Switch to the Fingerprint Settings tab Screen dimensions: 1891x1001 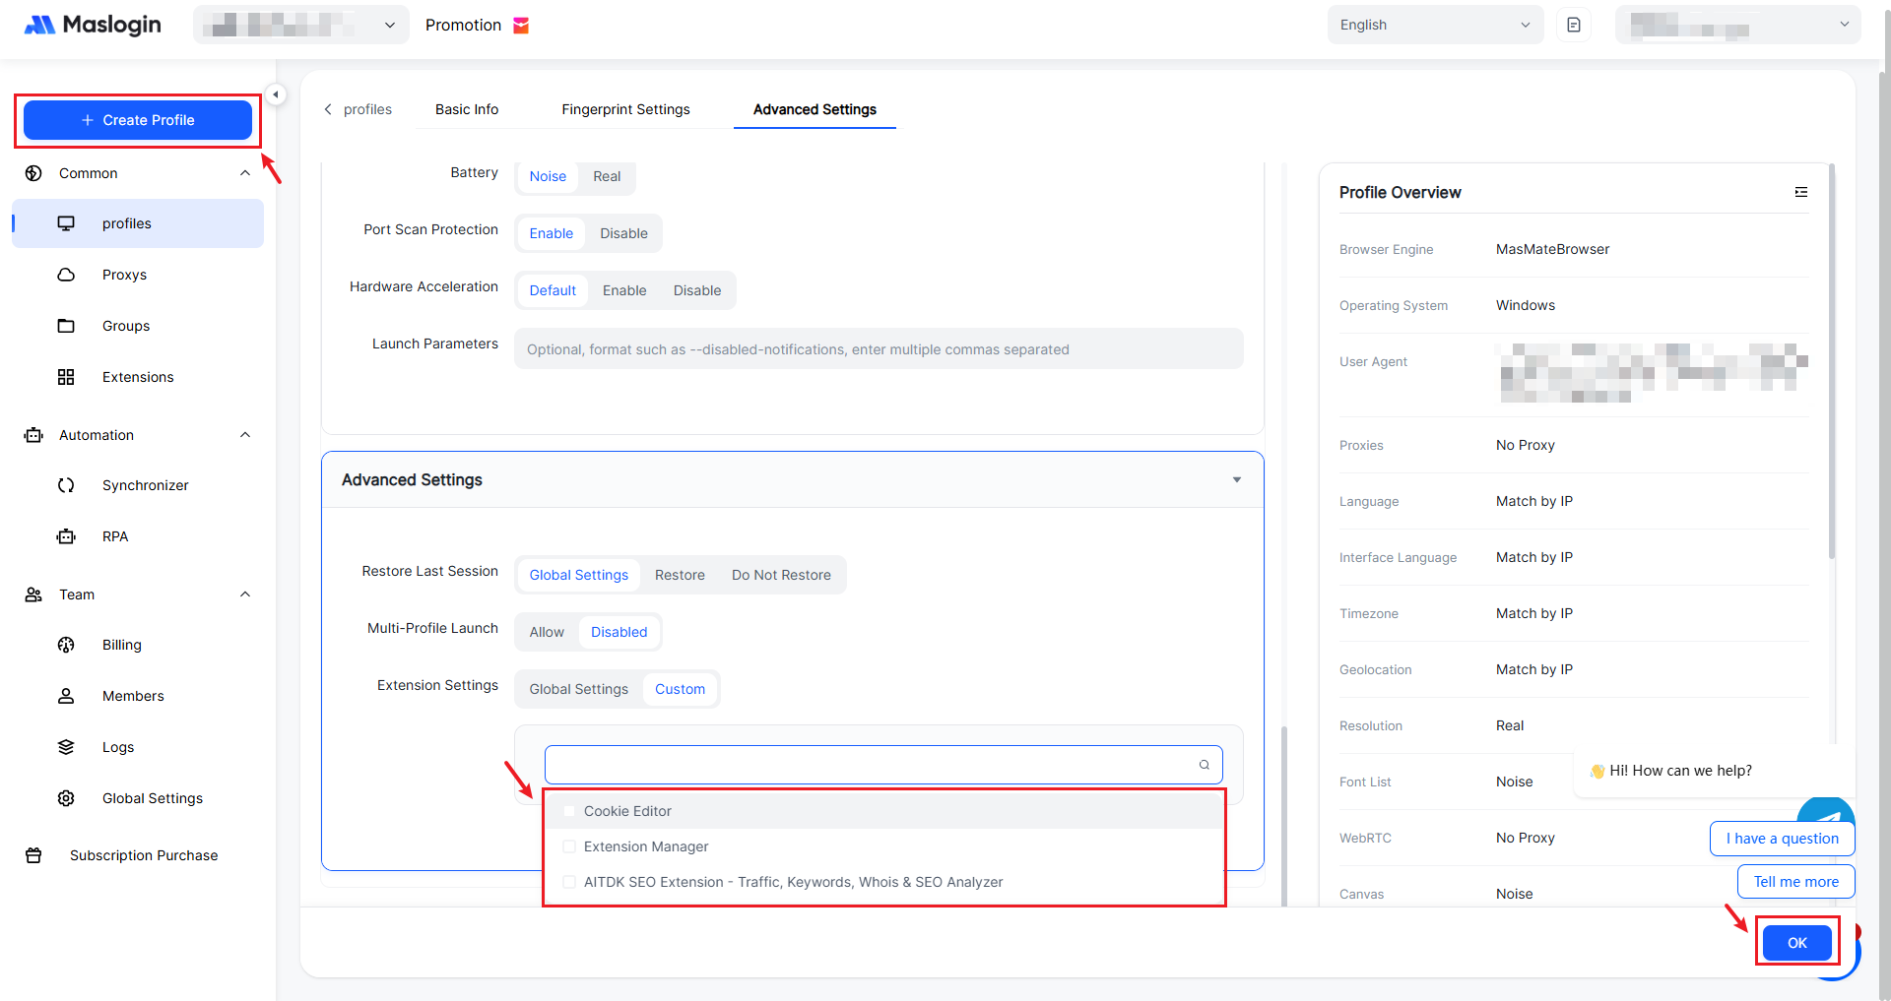tap(625, 109)
